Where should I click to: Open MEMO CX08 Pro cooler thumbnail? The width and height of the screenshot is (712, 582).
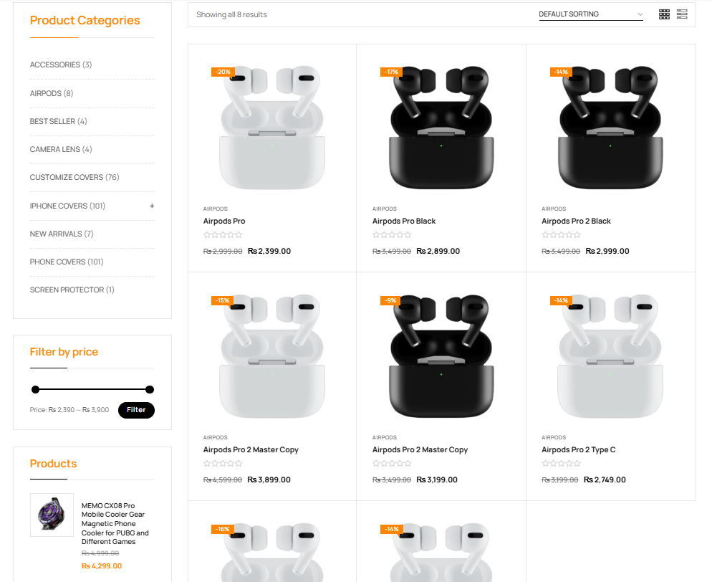52,515
